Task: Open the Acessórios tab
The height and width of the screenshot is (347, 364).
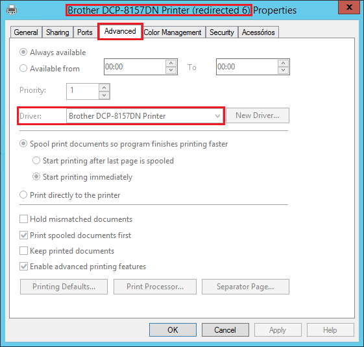Action: pyautogui.click(x=258, y=32)
